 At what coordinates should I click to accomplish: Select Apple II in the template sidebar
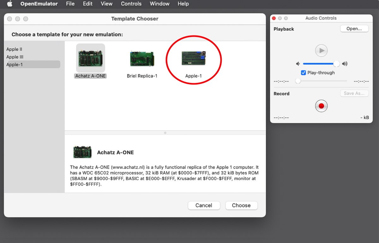(14, 49)
